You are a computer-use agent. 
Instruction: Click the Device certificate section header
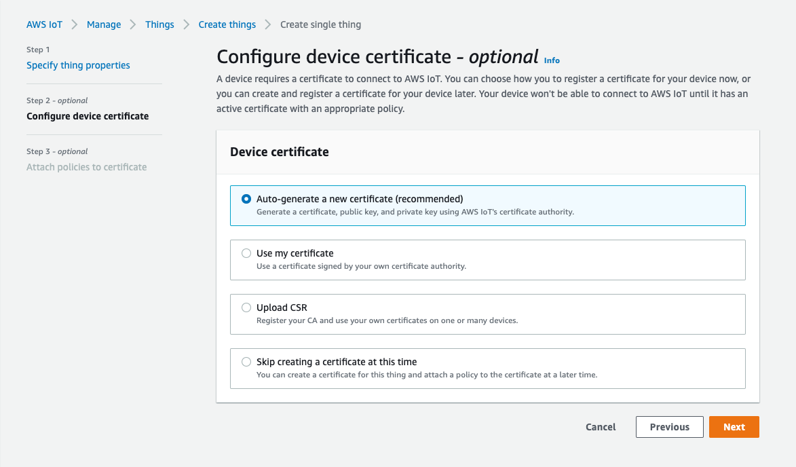click(278, 151)
